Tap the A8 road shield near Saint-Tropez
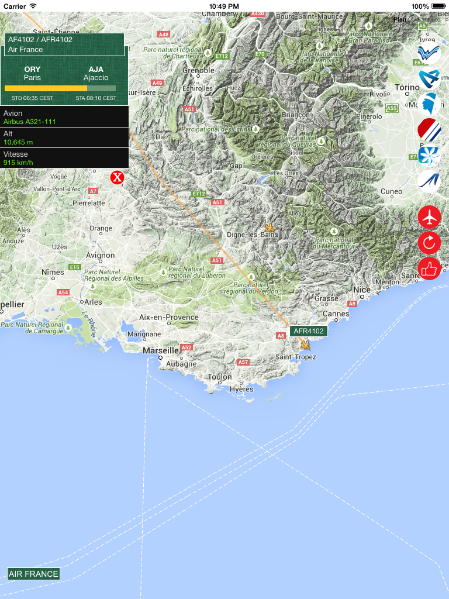Image resolution: width=449 pixels, height=599 pixels. click(281, 335)
